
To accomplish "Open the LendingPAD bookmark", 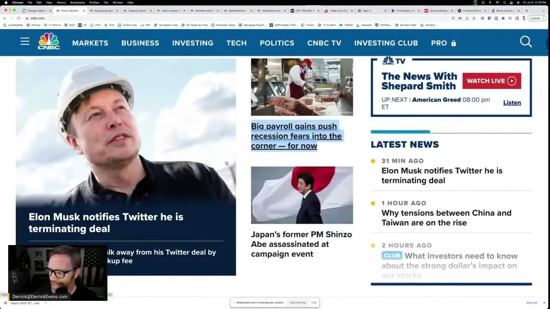I will click(x=14, y=25).
